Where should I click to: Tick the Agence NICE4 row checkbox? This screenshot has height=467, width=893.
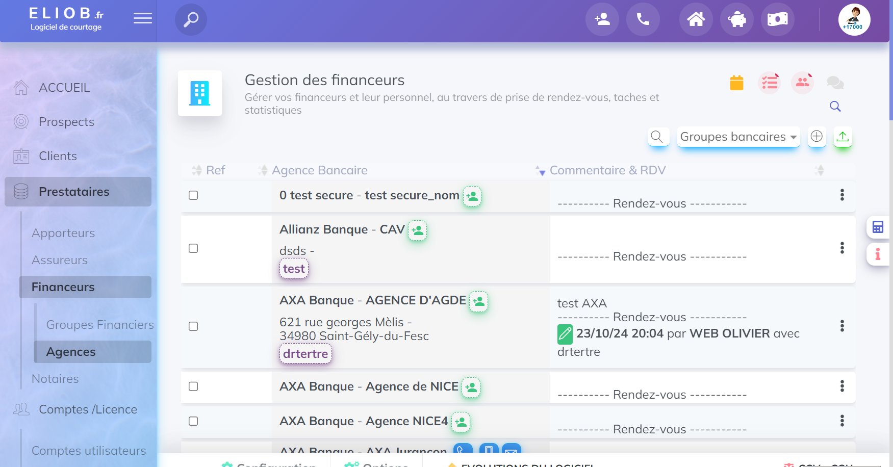click(x=193, y=421)
